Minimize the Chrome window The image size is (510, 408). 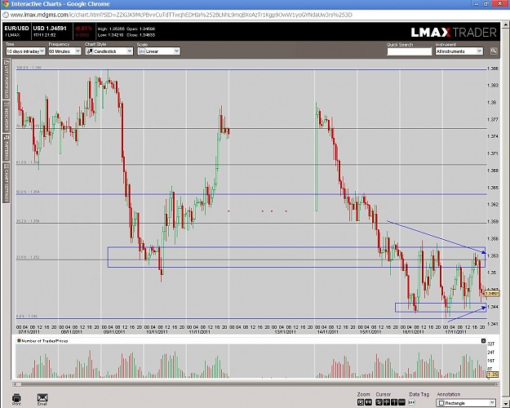tap(477, 3)
